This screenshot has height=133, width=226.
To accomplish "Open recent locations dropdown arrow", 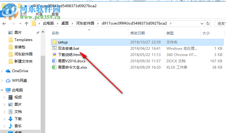I will 20,24.
